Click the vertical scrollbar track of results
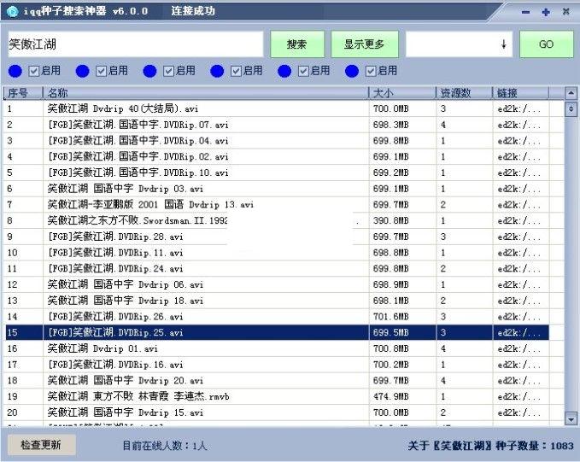Viewport: 580px width, 462px height. point(571,256)
